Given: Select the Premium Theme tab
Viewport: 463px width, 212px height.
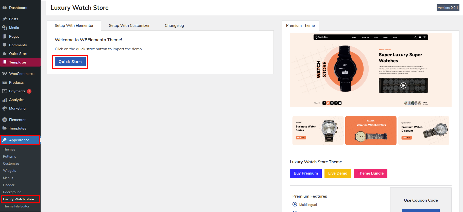Looking at the screenshot, I should (300, 26).
